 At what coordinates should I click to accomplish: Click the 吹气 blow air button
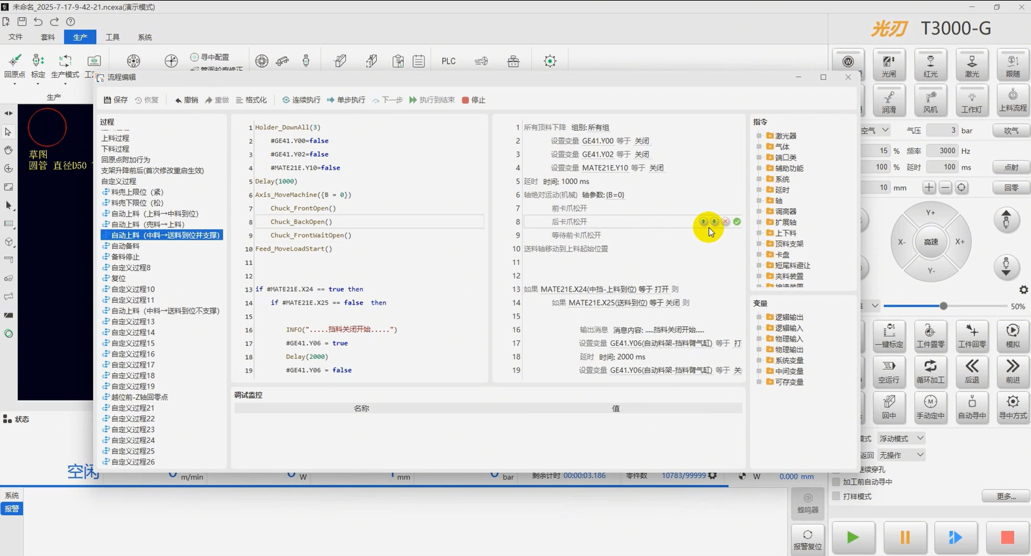click(x=1011, y=130)
